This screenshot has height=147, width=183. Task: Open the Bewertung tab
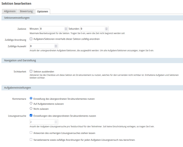(x=26, y=11)
